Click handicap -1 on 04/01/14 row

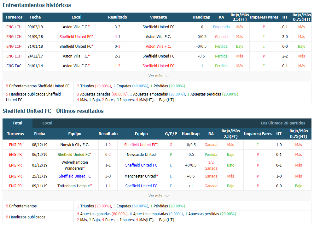[201, 66]
